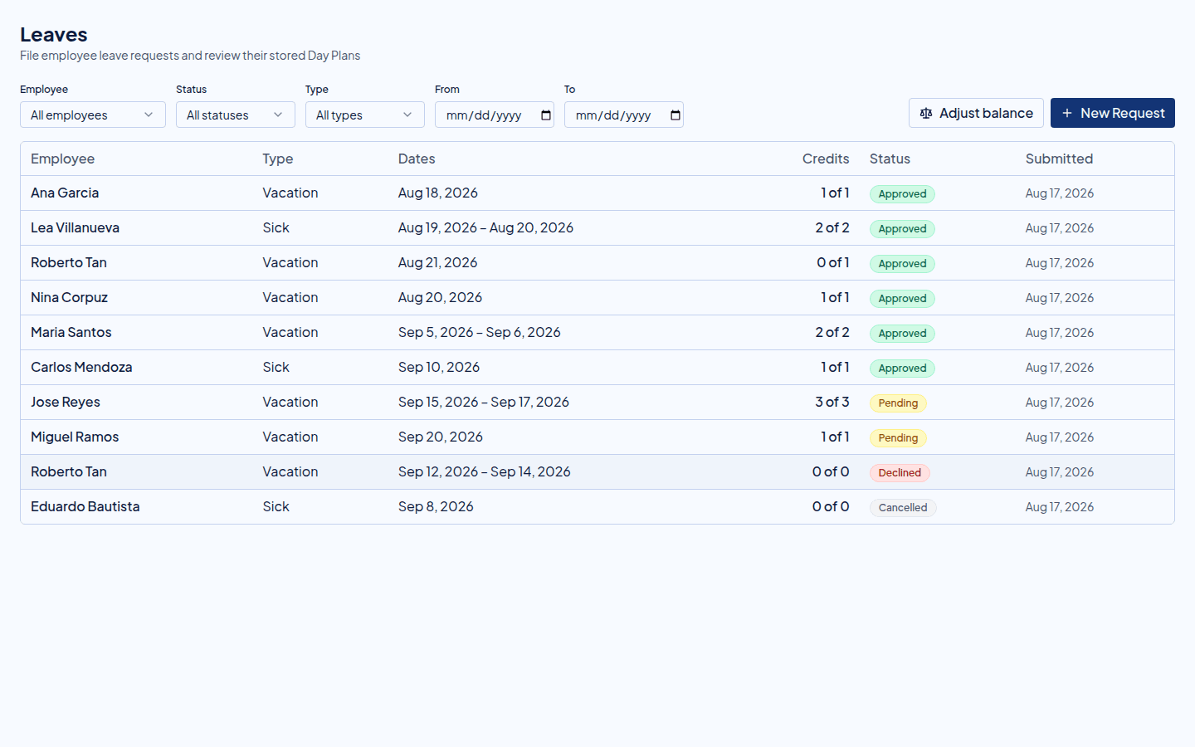Screen dimensions: 1195x747
Task: Click the Approved badge for Maria Santos
Action: [x=902, y=334]
